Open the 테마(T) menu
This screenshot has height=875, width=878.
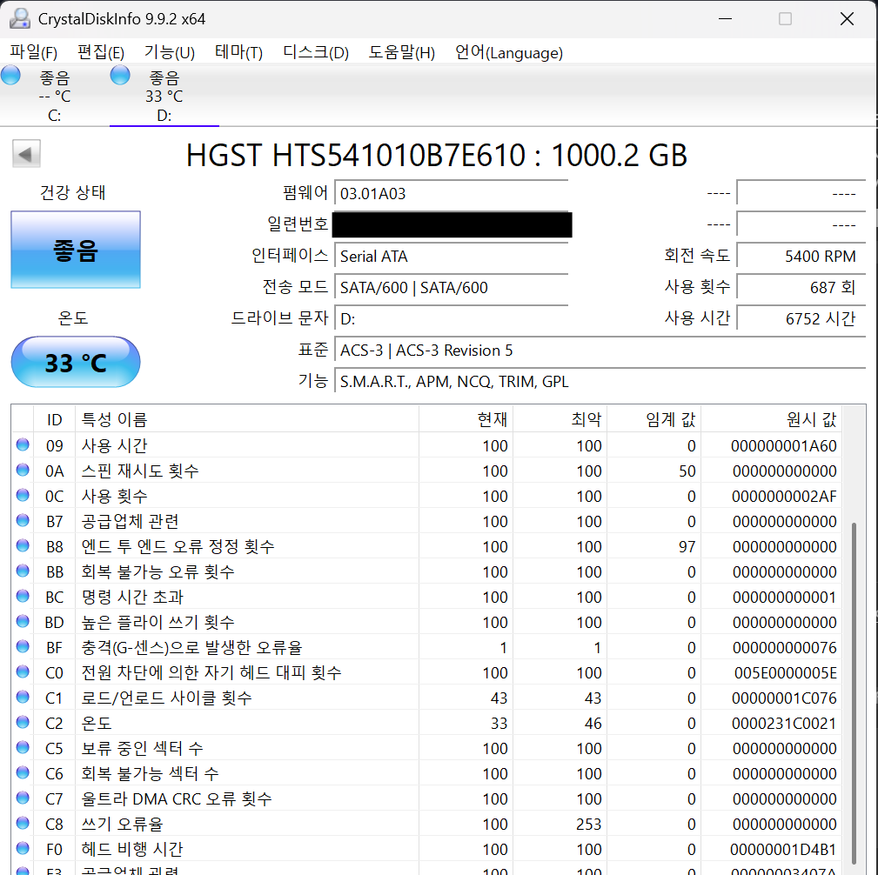coord(238,53)
